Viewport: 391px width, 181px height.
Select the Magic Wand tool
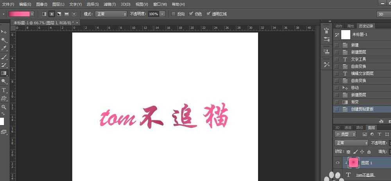pyautogui.click(x=4, y=40)
